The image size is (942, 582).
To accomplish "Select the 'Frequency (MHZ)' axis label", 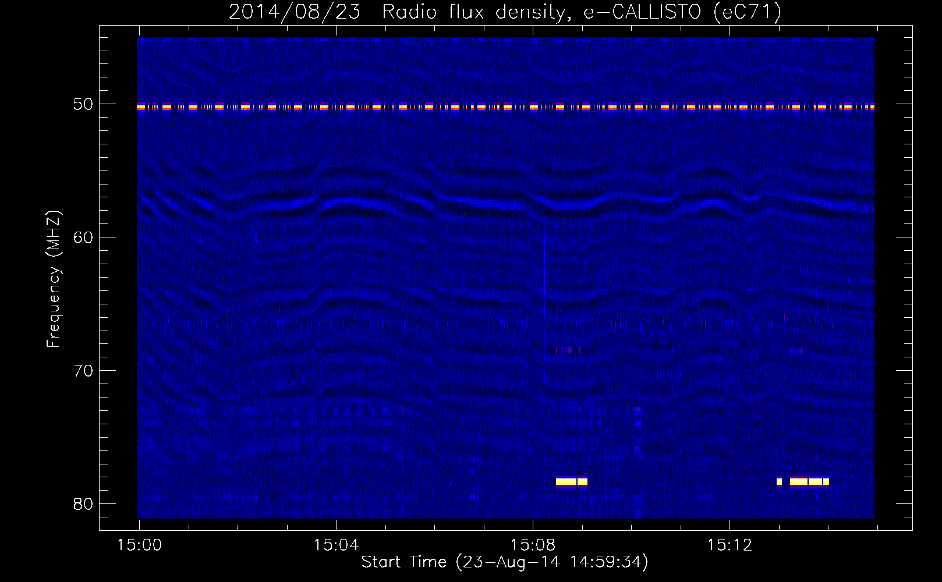I will click(x=54, y=279).
